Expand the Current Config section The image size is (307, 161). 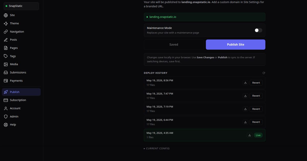click(x=157, y=148)
